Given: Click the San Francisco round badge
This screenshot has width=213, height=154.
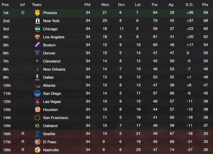Looking at the screenshot, I should tap(37, 118).
